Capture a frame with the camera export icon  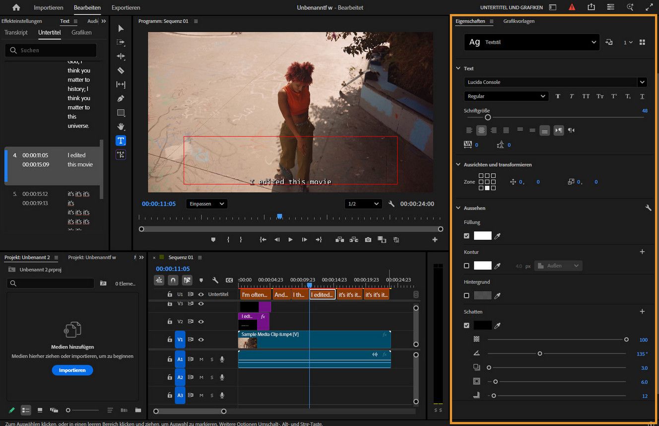(368, 239)
